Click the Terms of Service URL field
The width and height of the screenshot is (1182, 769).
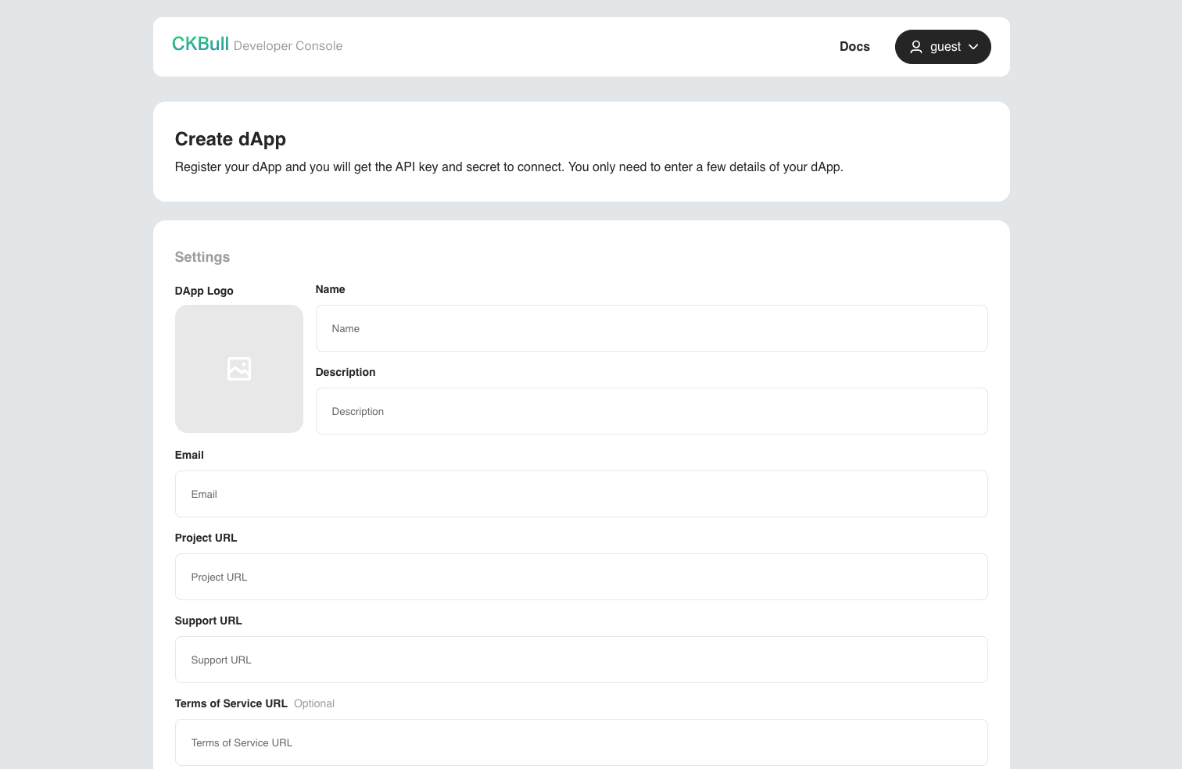tap(581, 742)
